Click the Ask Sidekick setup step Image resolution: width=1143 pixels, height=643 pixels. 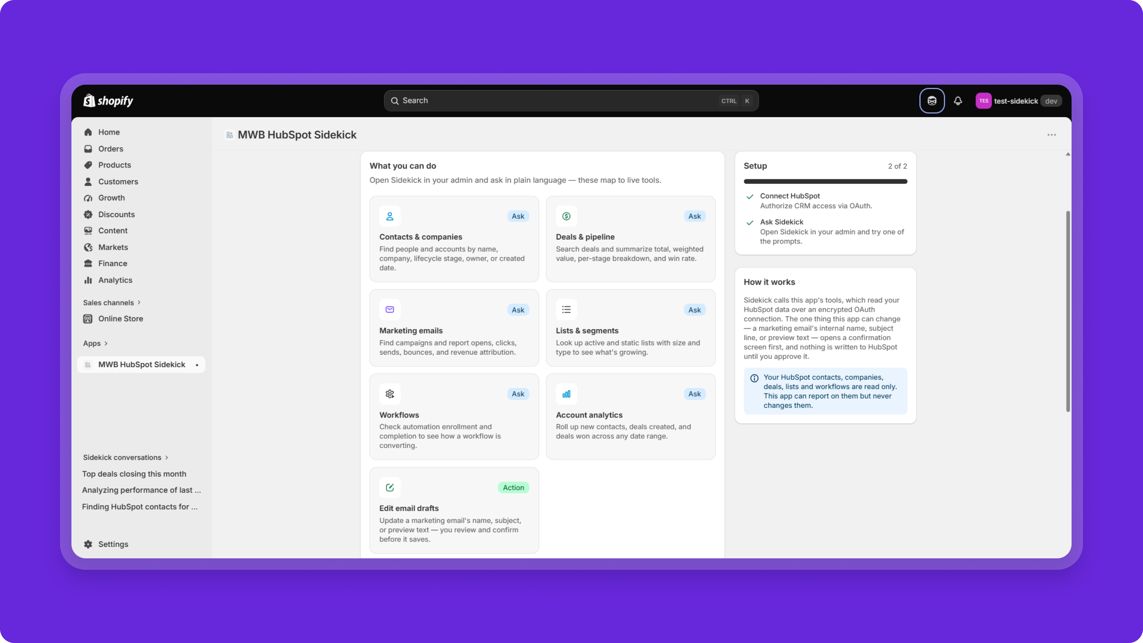tap(825, 231)
